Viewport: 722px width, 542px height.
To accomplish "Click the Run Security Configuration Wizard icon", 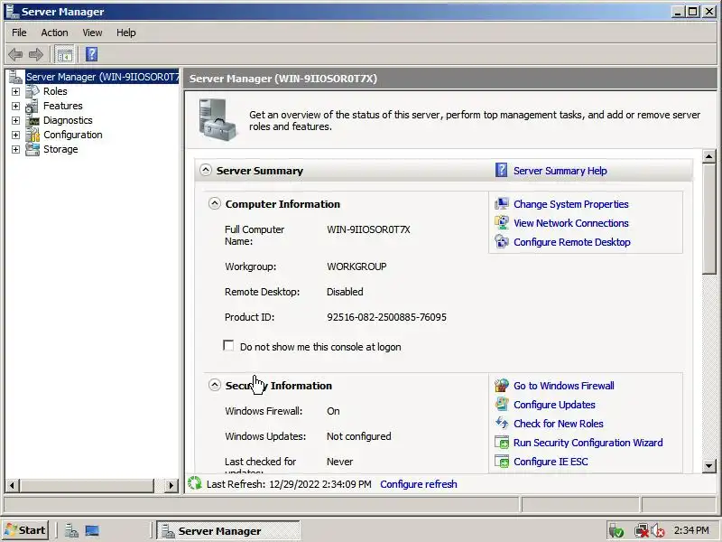I will (x=502, y=443).
